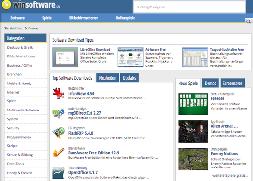Click the 'Brennsoftware' category label

76,148
